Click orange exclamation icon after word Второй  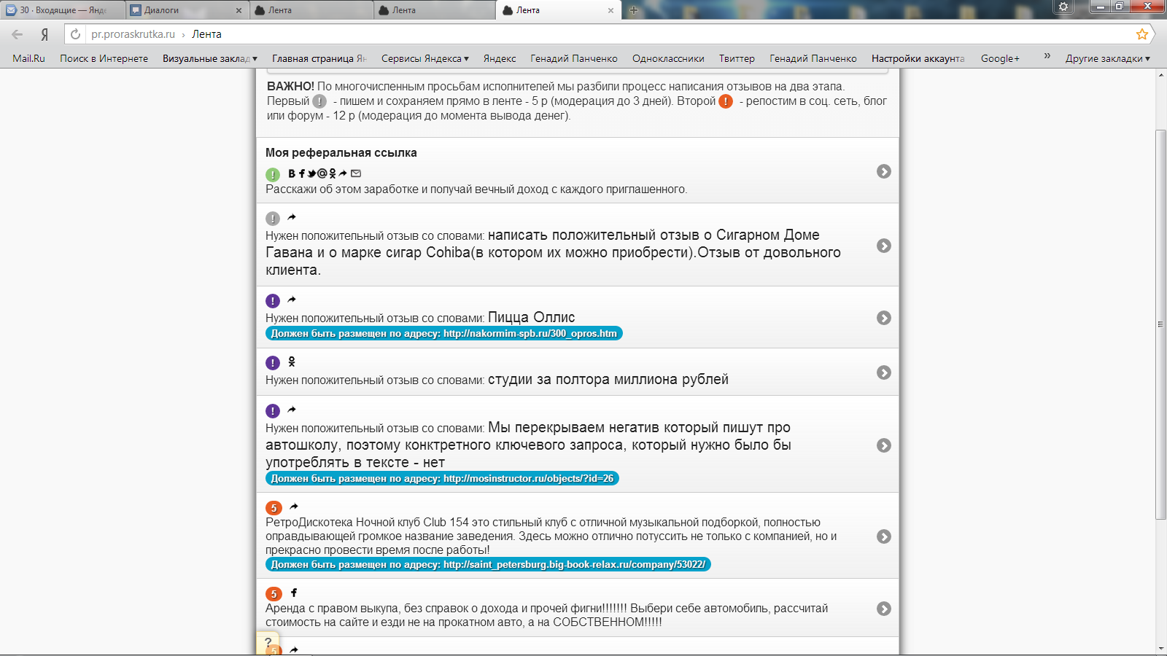pyautogui.click(x=726, y=101)
